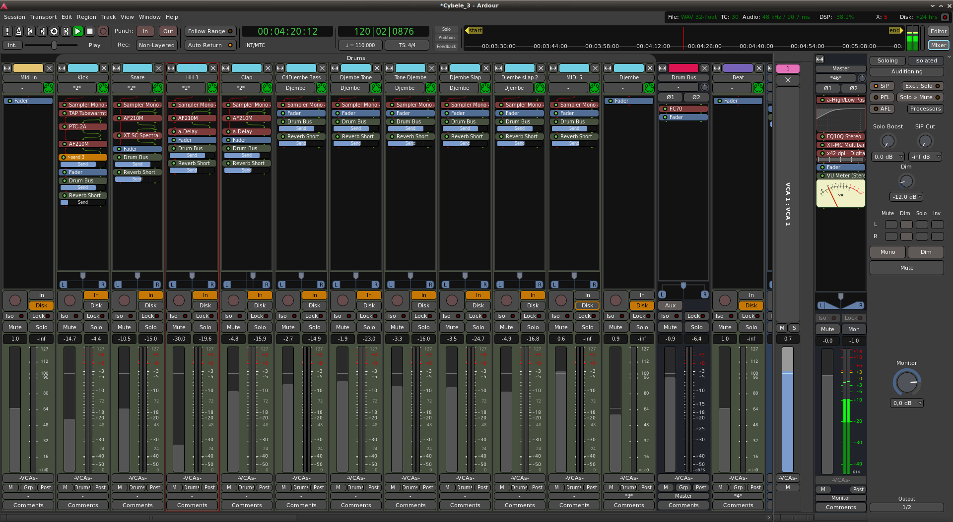953x522 pixels.
Task: Close the Beat strip using its X icon
Action: [759, 68]
